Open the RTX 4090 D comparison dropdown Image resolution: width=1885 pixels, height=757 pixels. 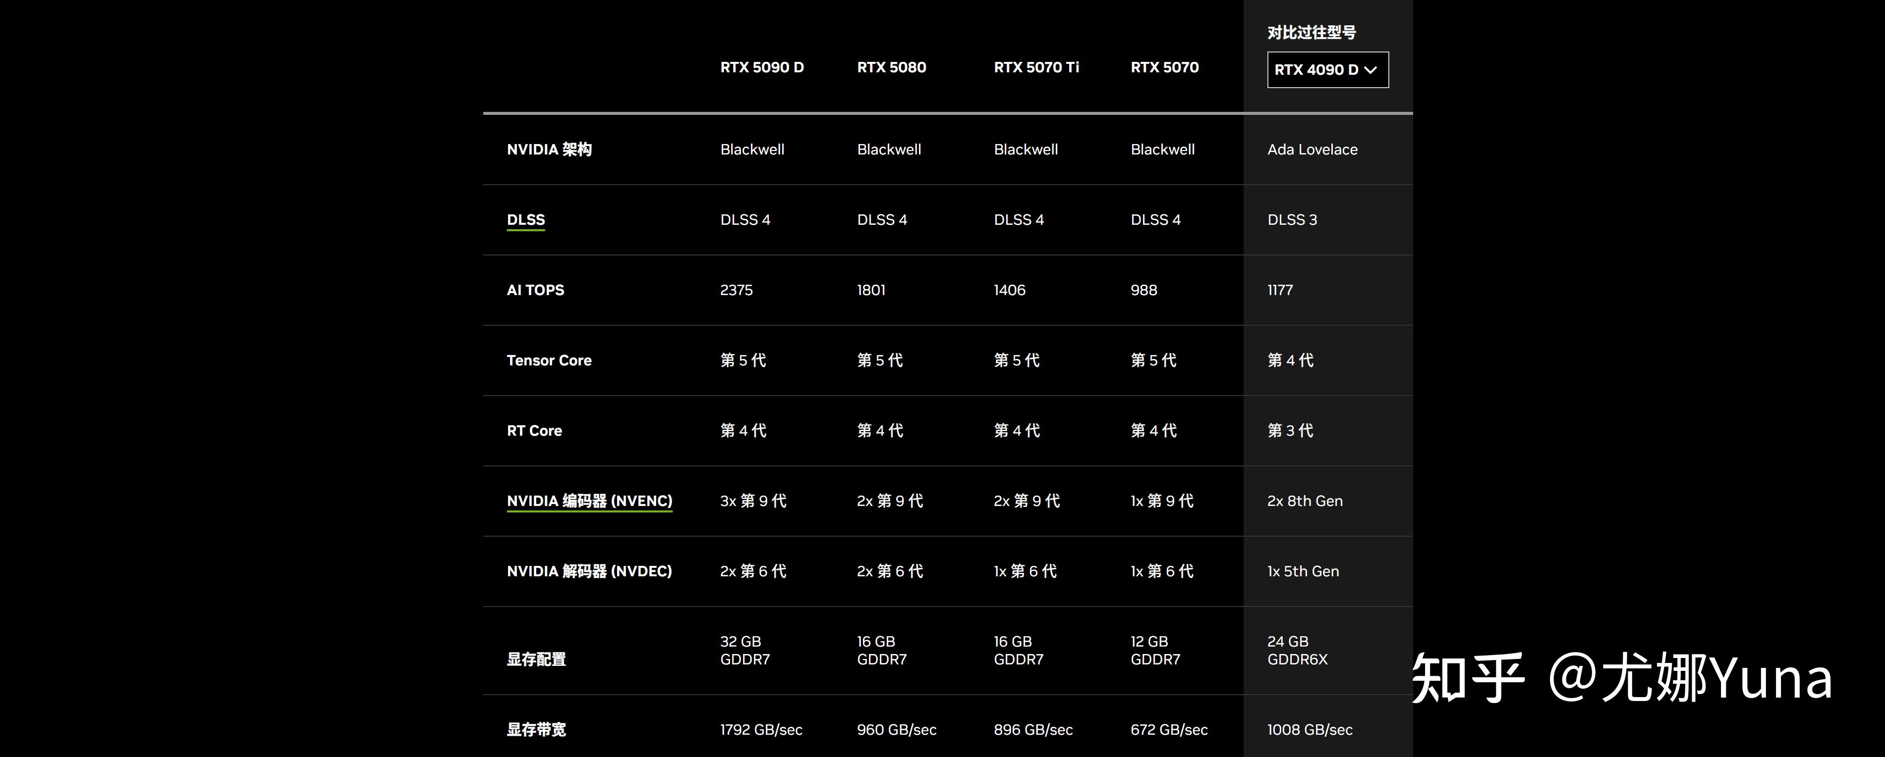(1327, 69)
